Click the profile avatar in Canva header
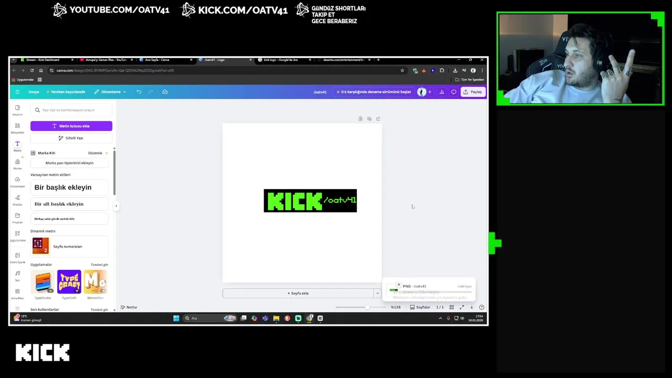Image resolution: width=672 pixels, height=378 pixels. (422, 92)
